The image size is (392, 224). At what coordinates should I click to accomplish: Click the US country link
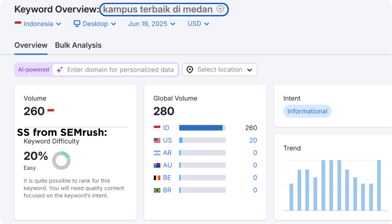(168, 140)
